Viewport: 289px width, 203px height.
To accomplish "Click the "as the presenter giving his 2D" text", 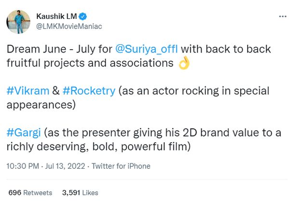I will [120, 132].
